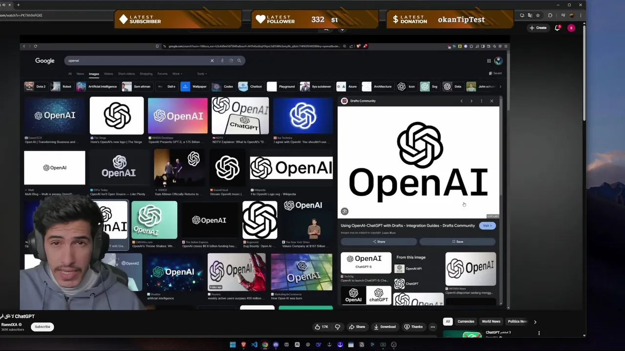This screenshot has height=351, width=625.
Task: Open the Saved images link
Action: pos(495,73)
